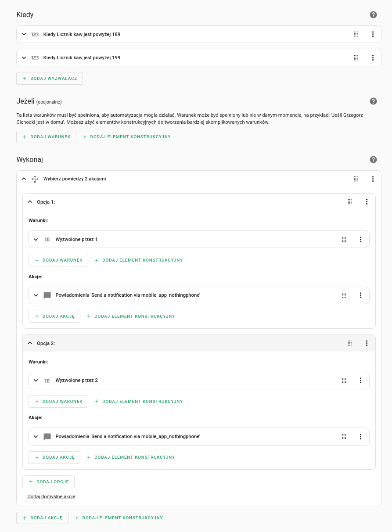Add building block under Opcja 1 Akcje
392x532 pixels.
(131, 316)
